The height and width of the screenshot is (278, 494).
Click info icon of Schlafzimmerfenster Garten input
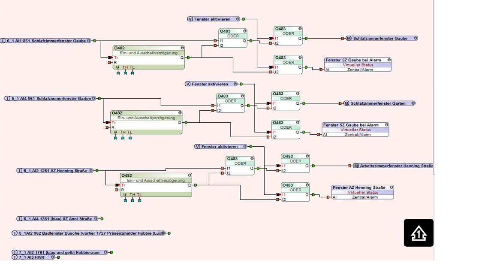(93, 98)
